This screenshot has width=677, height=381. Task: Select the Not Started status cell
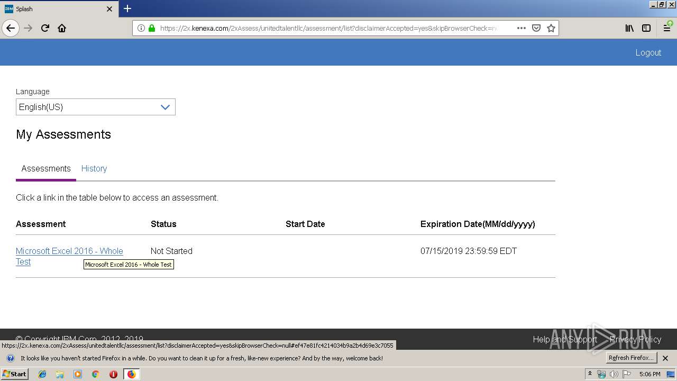[x=171, y=251]
